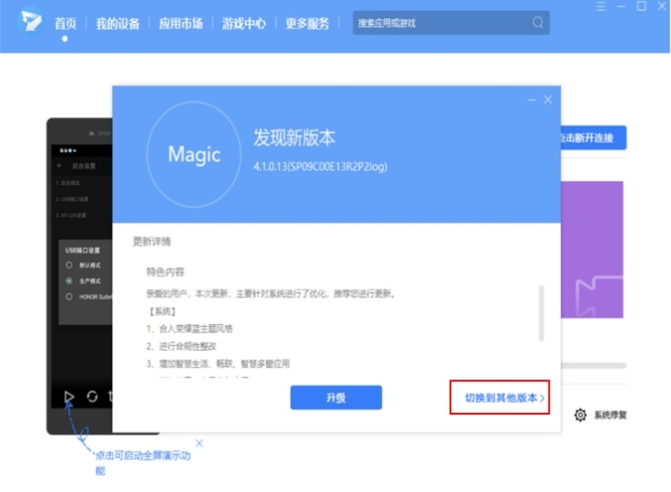Focus the 搜索应用或游戏 search field

451,23
